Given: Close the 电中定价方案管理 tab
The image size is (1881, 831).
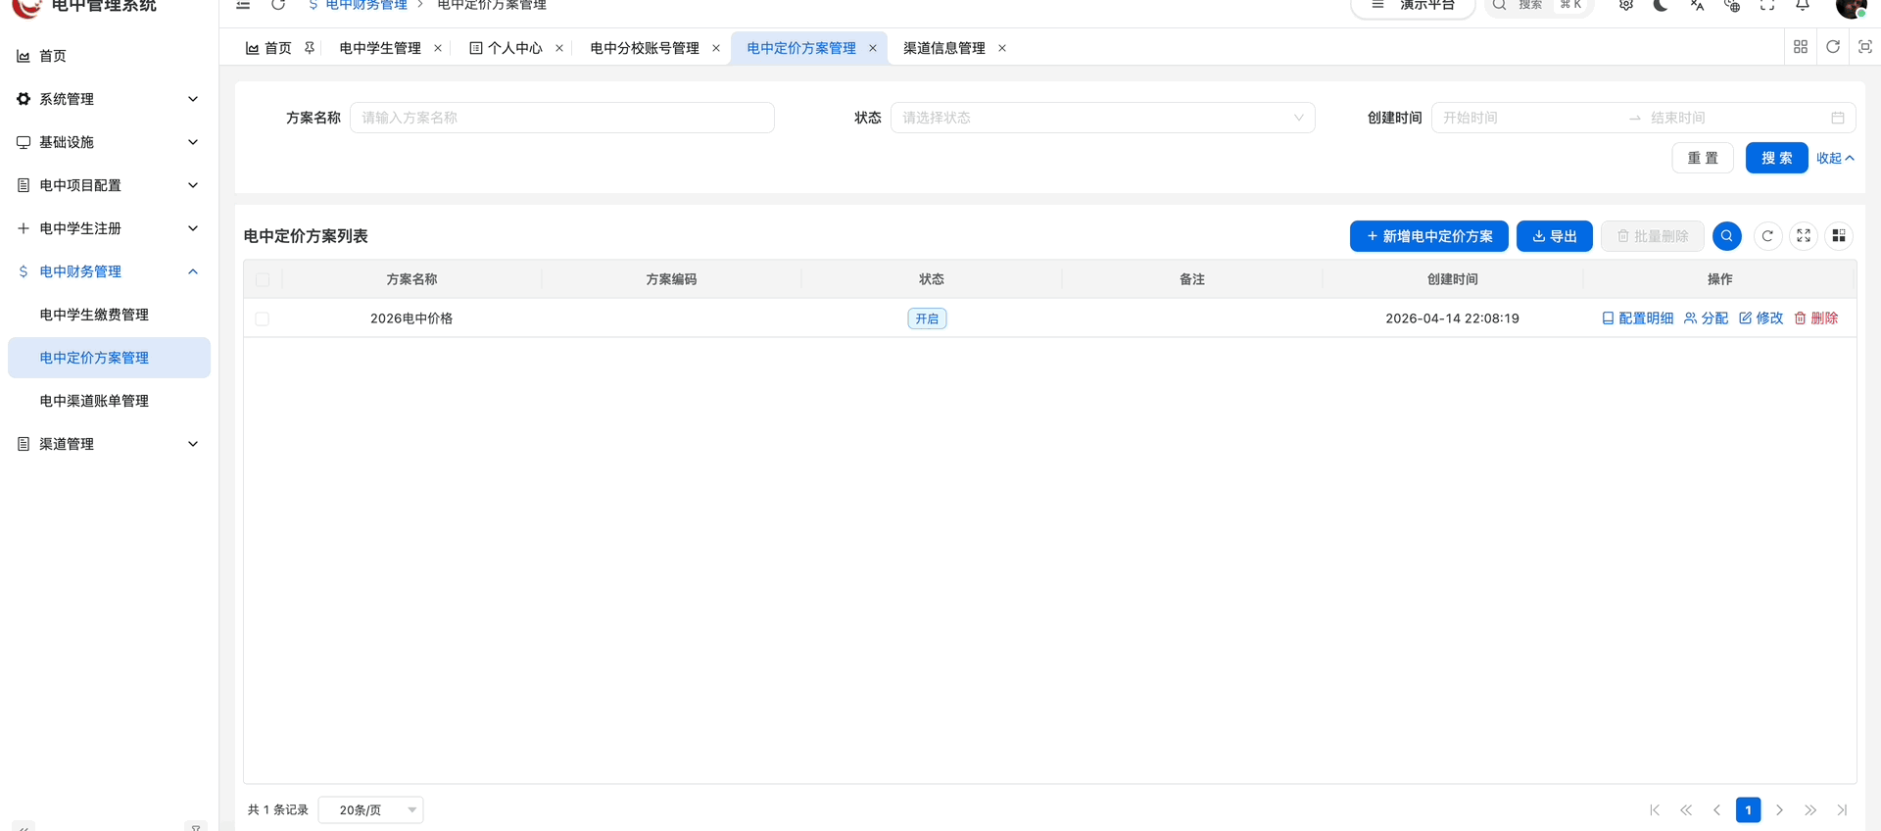Looking at the screenshot, I should point(873,48).
